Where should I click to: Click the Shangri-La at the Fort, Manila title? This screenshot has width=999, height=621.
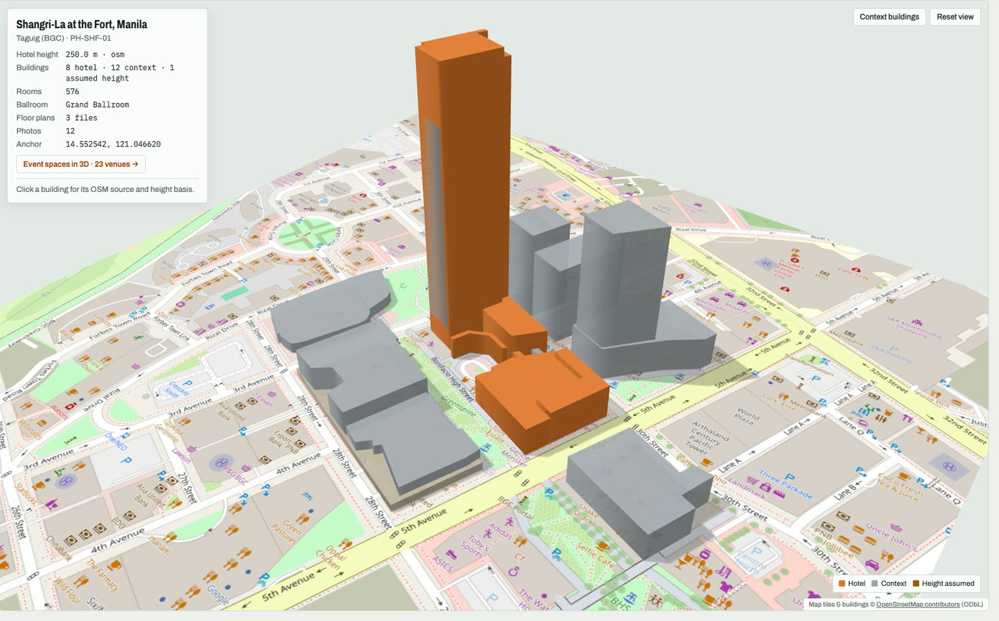[82, 24]
